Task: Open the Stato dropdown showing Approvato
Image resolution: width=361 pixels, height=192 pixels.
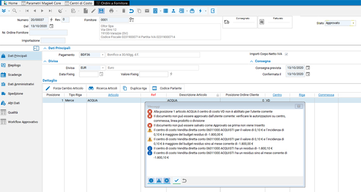Action: (x=353, y=23)
